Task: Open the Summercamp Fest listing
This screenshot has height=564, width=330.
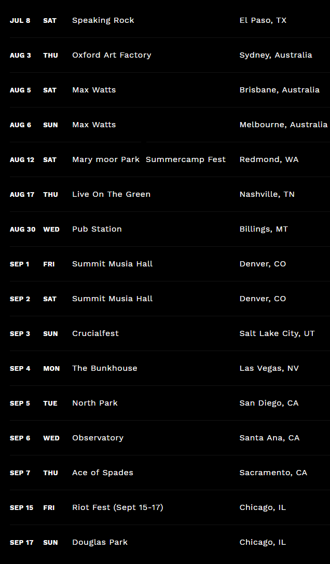Action: [185, 159]
